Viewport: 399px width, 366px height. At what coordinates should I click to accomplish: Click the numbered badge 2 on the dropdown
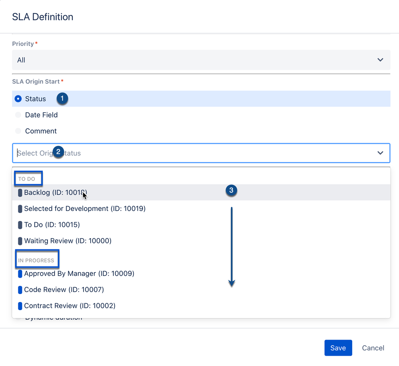[x=58, y=152]
